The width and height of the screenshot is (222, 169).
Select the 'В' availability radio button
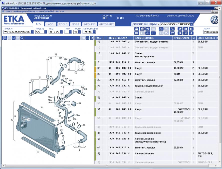[x=104, y=18]
